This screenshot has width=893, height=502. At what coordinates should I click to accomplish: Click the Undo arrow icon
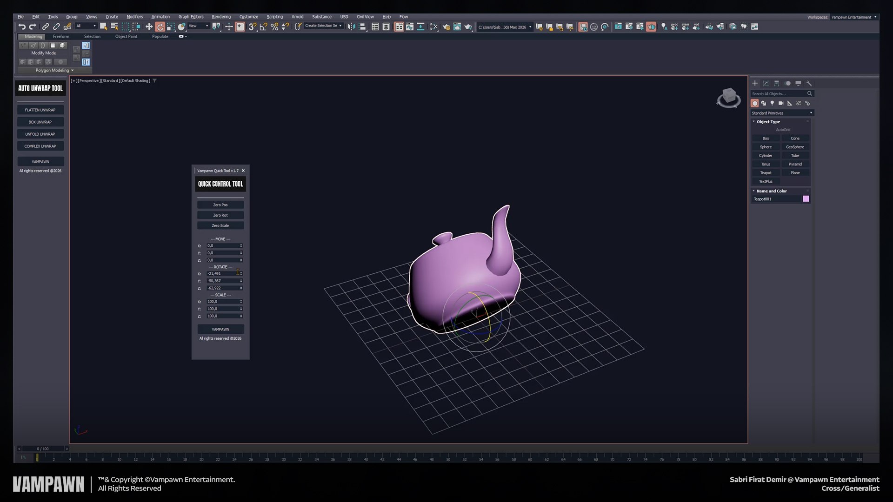[22, 26]
